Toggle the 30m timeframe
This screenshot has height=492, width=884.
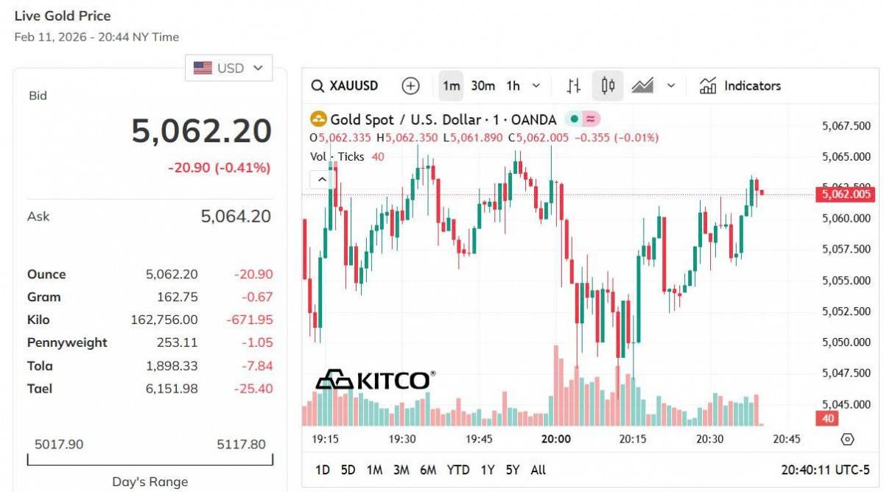(483, 86)
